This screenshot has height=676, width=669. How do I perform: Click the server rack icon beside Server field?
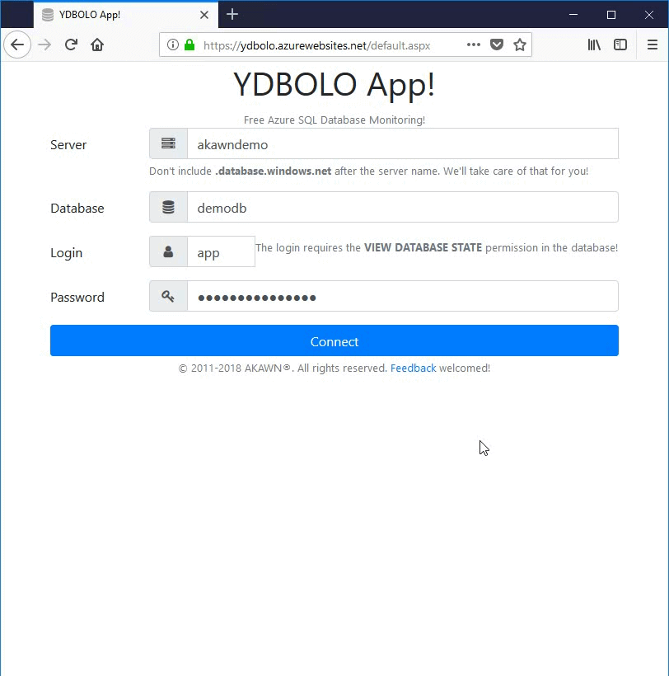click(x=168, y=143)
